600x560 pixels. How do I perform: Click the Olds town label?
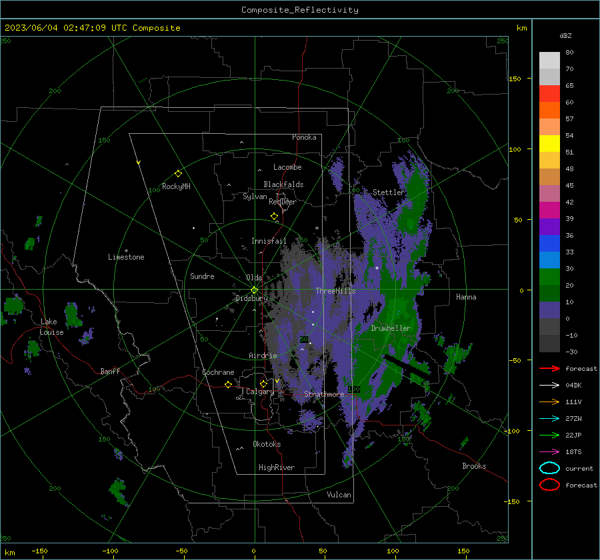tap(254, 278)
